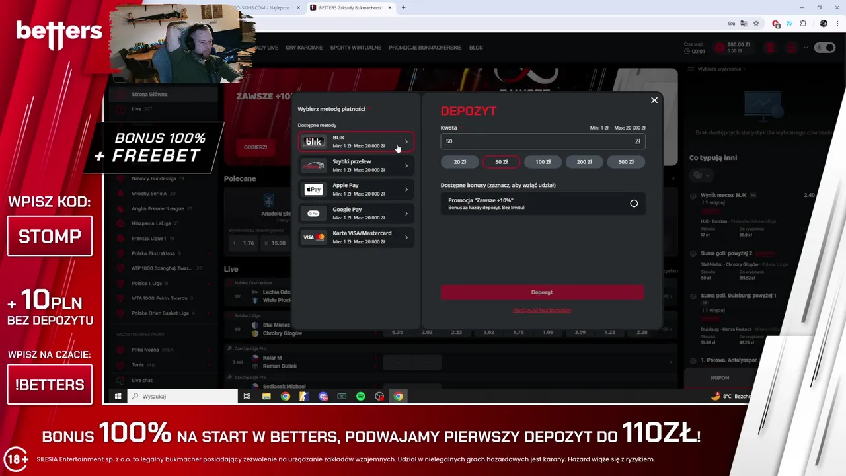Expand the Apple Pay chevron
The width and height of the screenshot is (846, 476).
(x=406, y=190)
